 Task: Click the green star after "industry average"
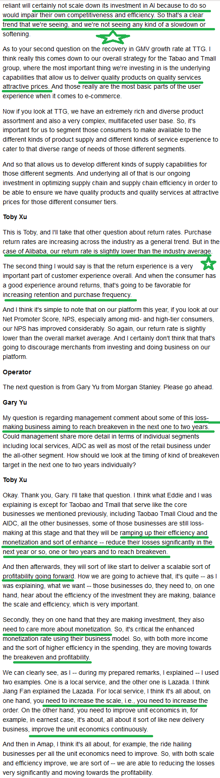(207, 262)
